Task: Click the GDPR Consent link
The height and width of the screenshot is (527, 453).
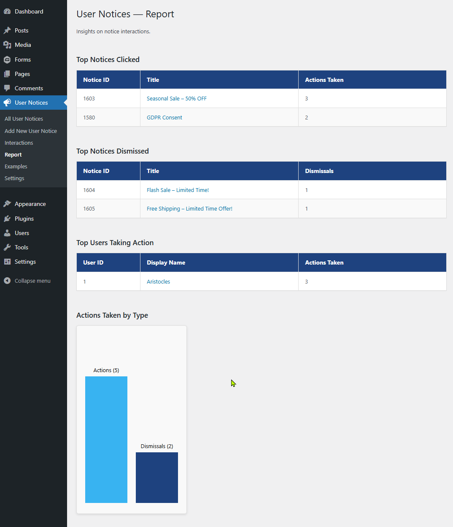Action: point(164,117)
